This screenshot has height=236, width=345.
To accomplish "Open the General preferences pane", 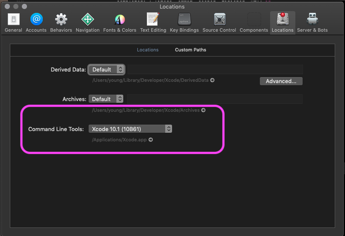I will (13, 23).
